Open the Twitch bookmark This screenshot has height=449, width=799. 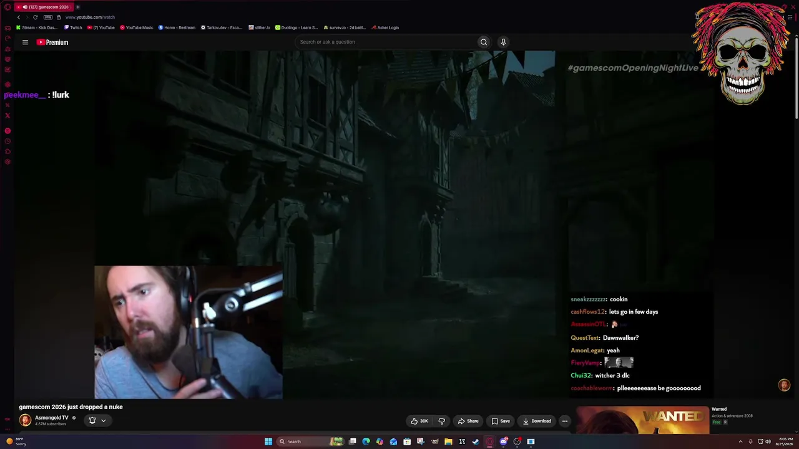73,27
